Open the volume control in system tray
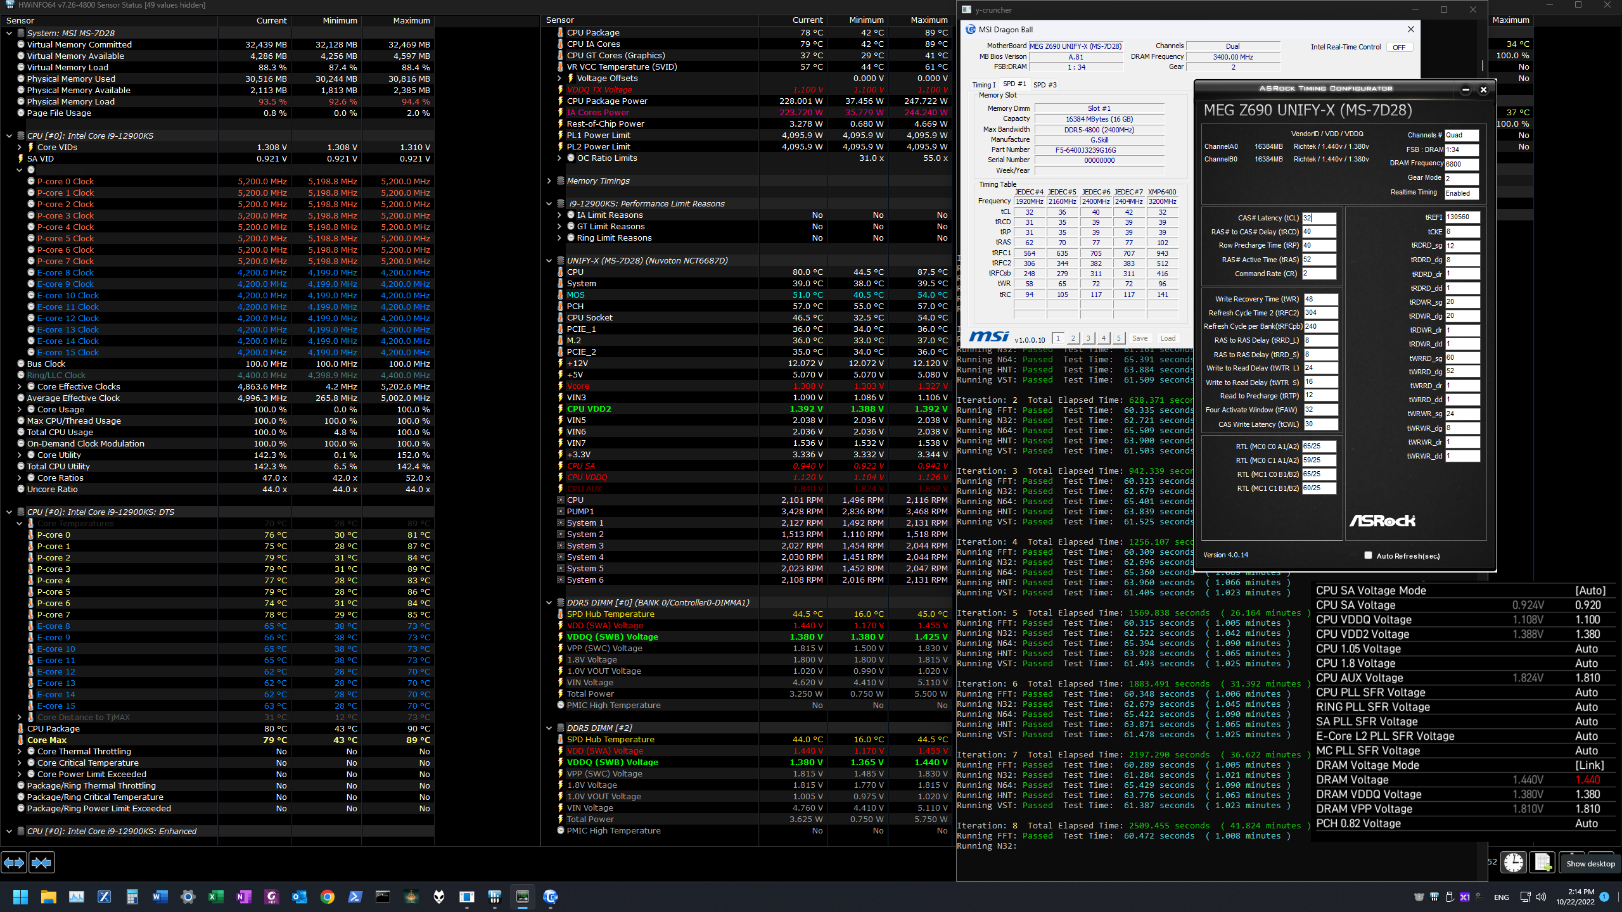This screenshot has height=912, width=1622. pos(1541,897)
